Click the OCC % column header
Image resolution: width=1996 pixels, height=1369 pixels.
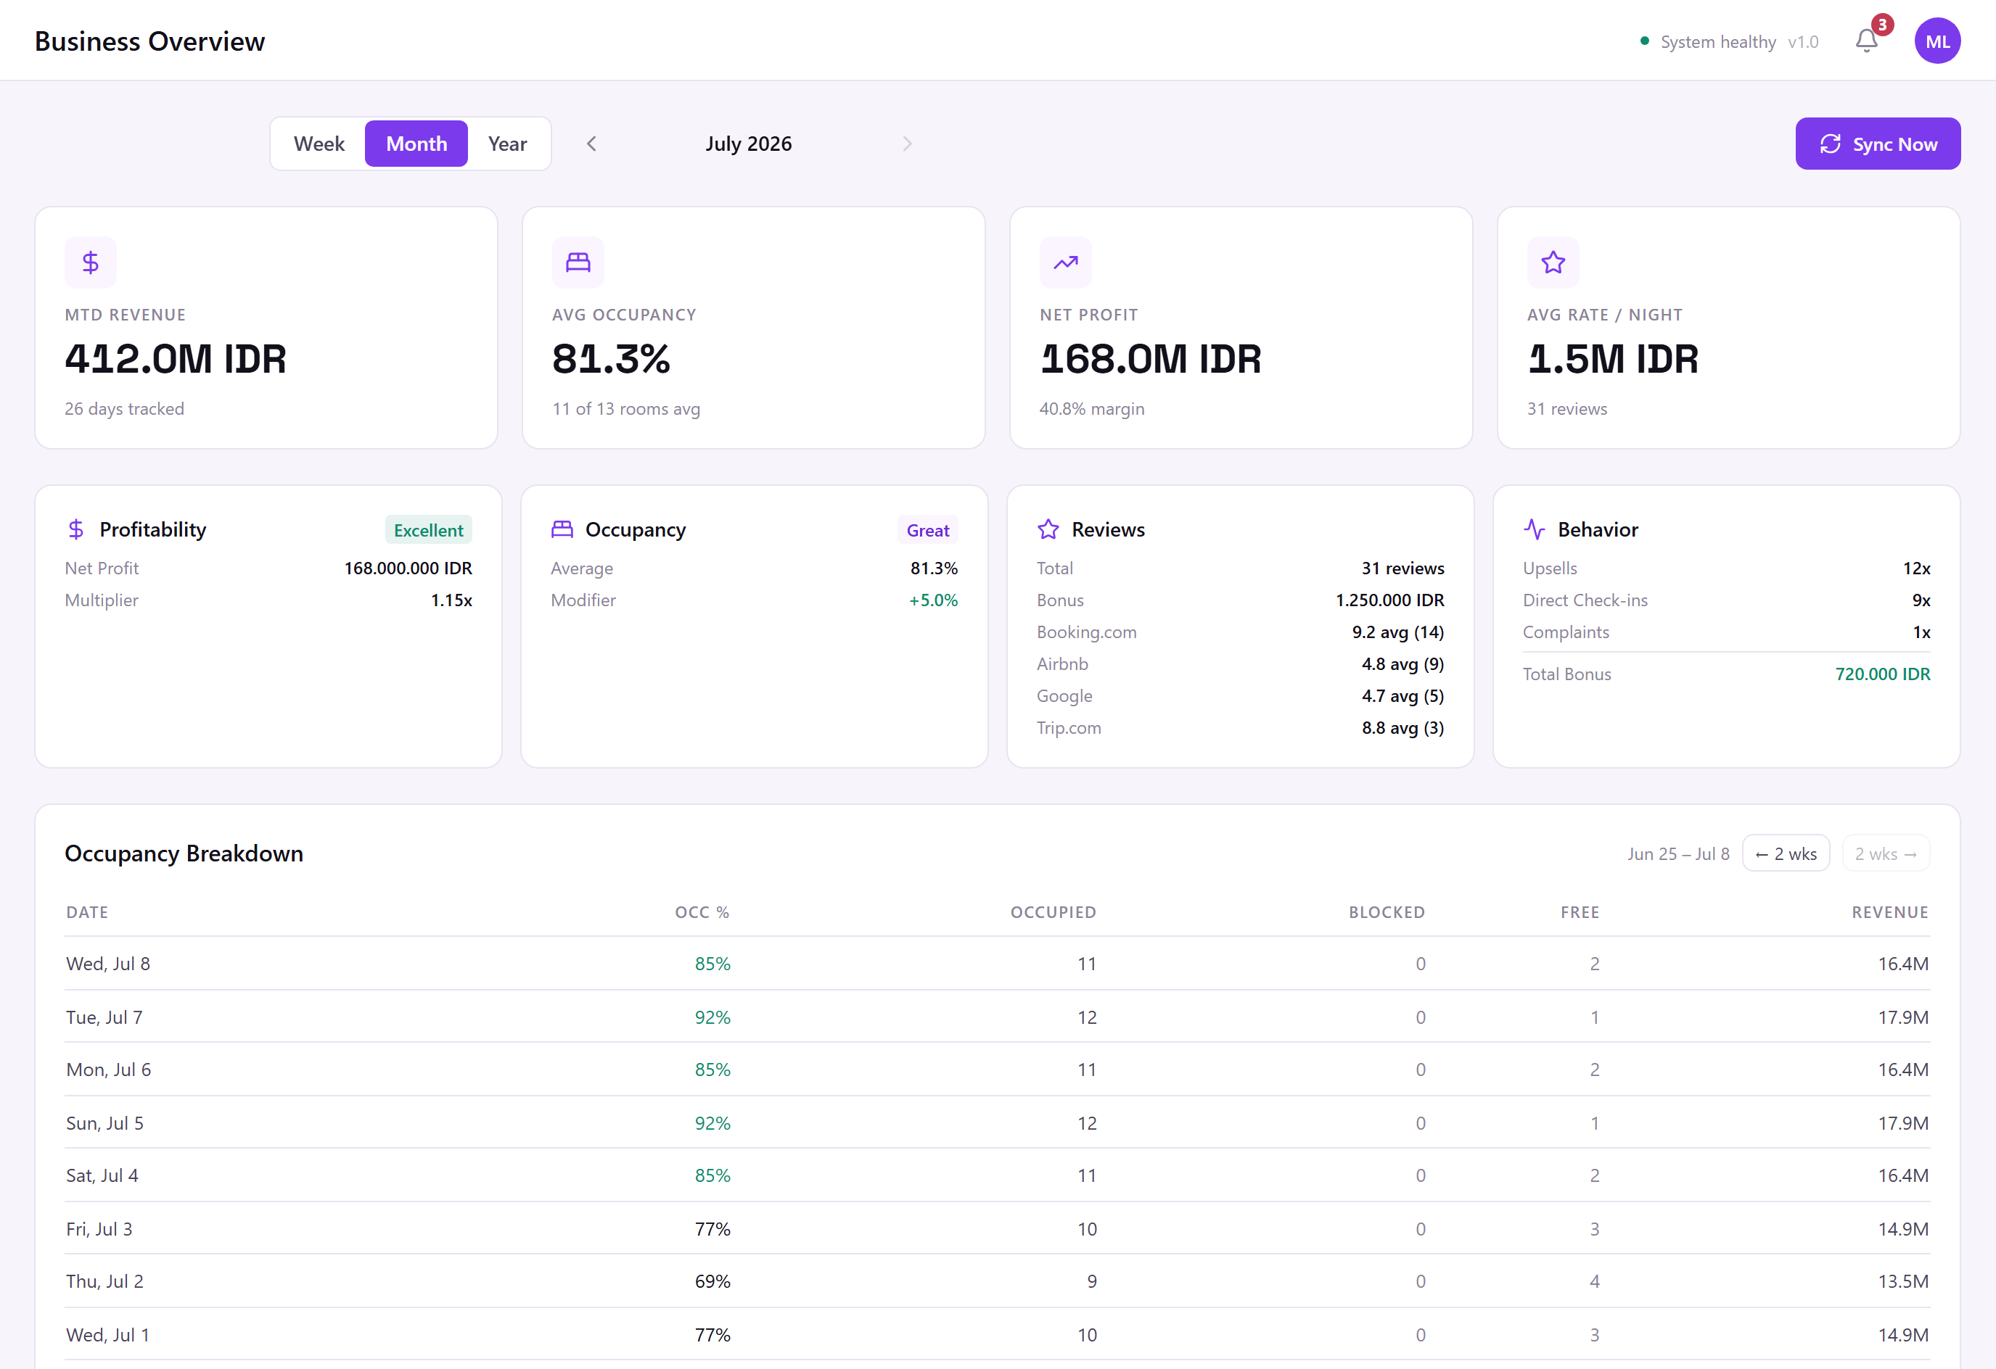702,912
